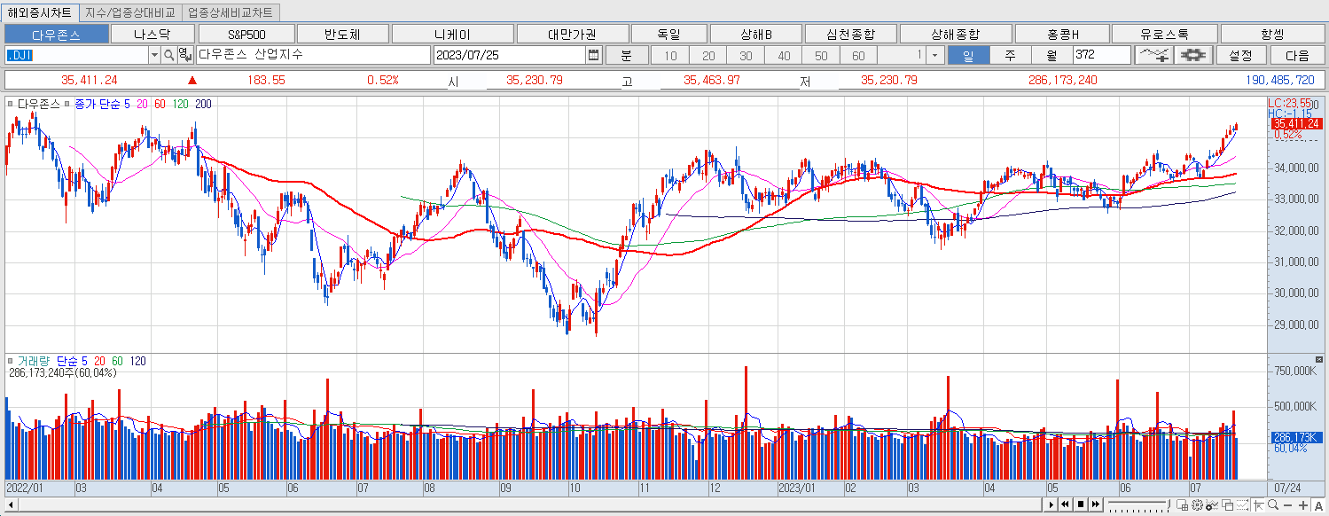Image resolution: width=1329 pixels, height=516 pixels.
Task: Open the interval count dropdown showing 1
Action: [x=934, y=55]
